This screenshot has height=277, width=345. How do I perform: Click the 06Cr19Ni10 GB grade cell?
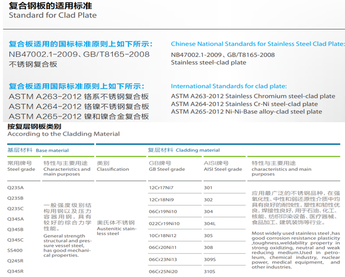(163, 211)
